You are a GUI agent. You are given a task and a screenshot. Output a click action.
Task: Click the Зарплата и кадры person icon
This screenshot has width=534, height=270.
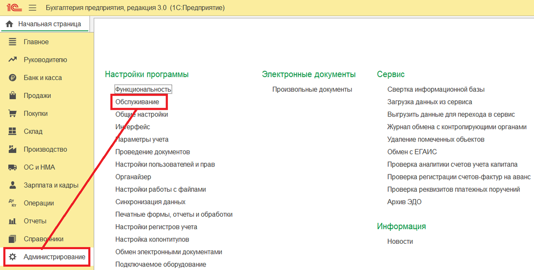click(x=12, y=185)
